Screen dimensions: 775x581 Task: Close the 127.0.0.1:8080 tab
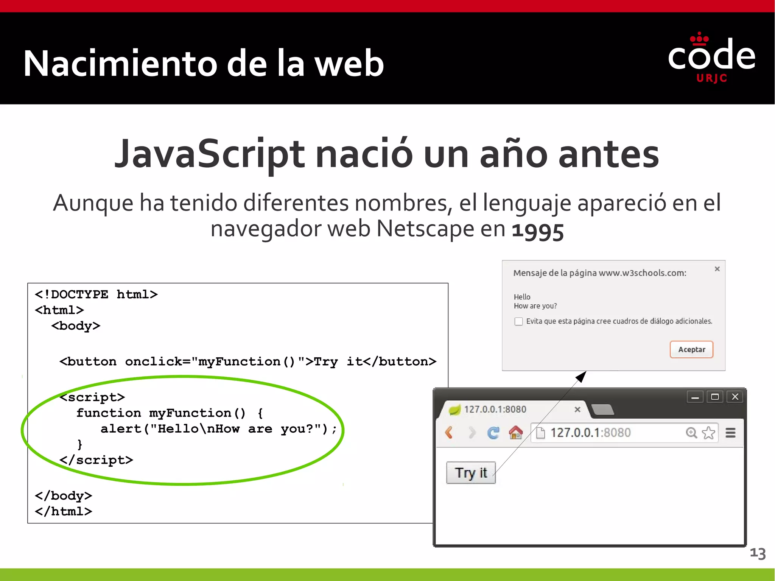click(577, 410)
